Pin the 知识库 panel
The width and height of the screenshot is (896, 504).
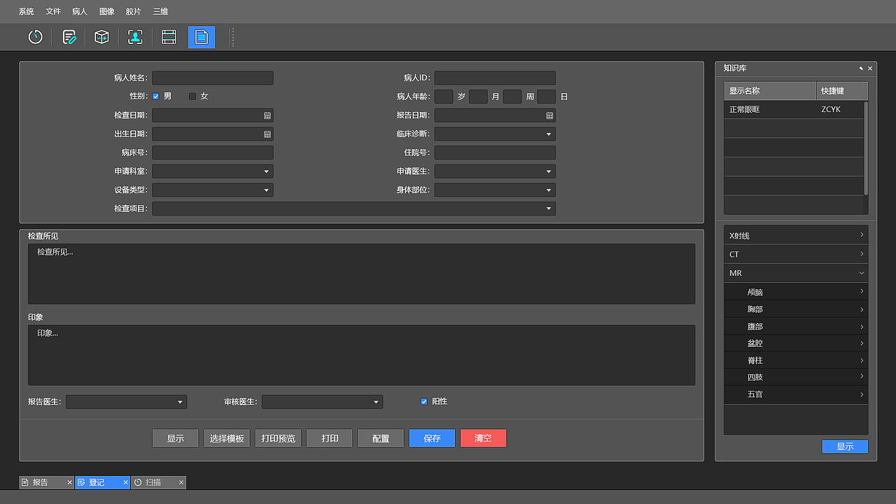(861, 69)
